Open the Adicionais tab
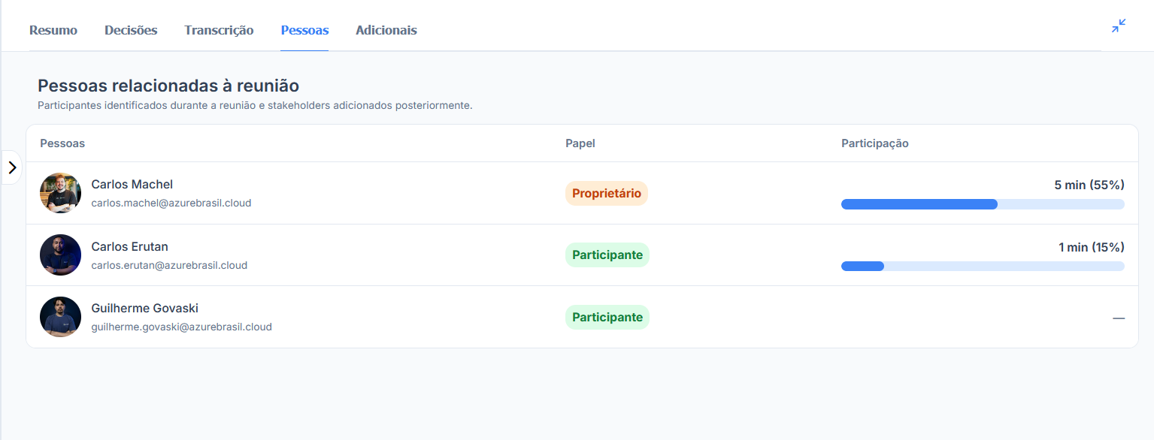Screen dimensions: 1154x440 (x=386, y=31)
